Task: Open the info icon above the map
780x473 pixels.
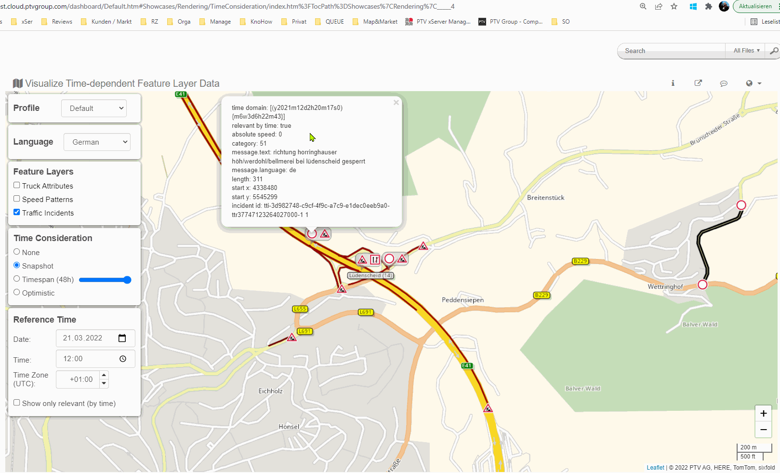Action: 673,83
